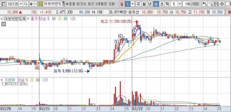Click the 10 period moving average legend
231x112 pixels.
[54, 19]
